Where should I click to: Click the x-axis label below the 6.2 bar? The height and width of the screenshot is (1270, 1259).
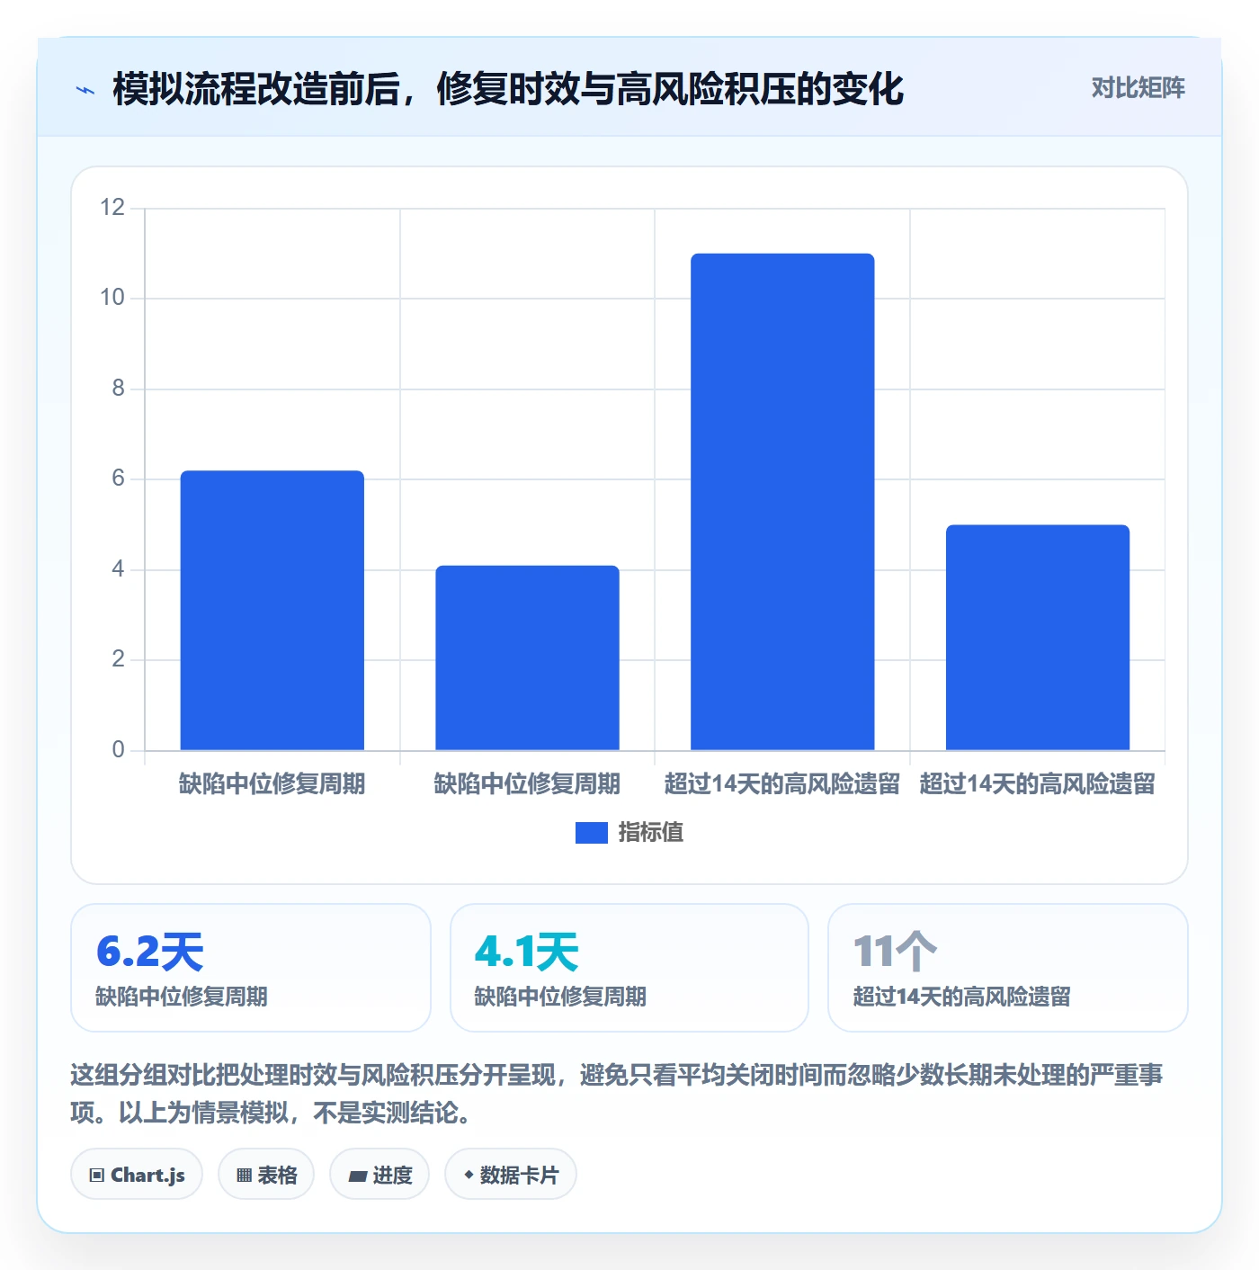pos(272,784)
